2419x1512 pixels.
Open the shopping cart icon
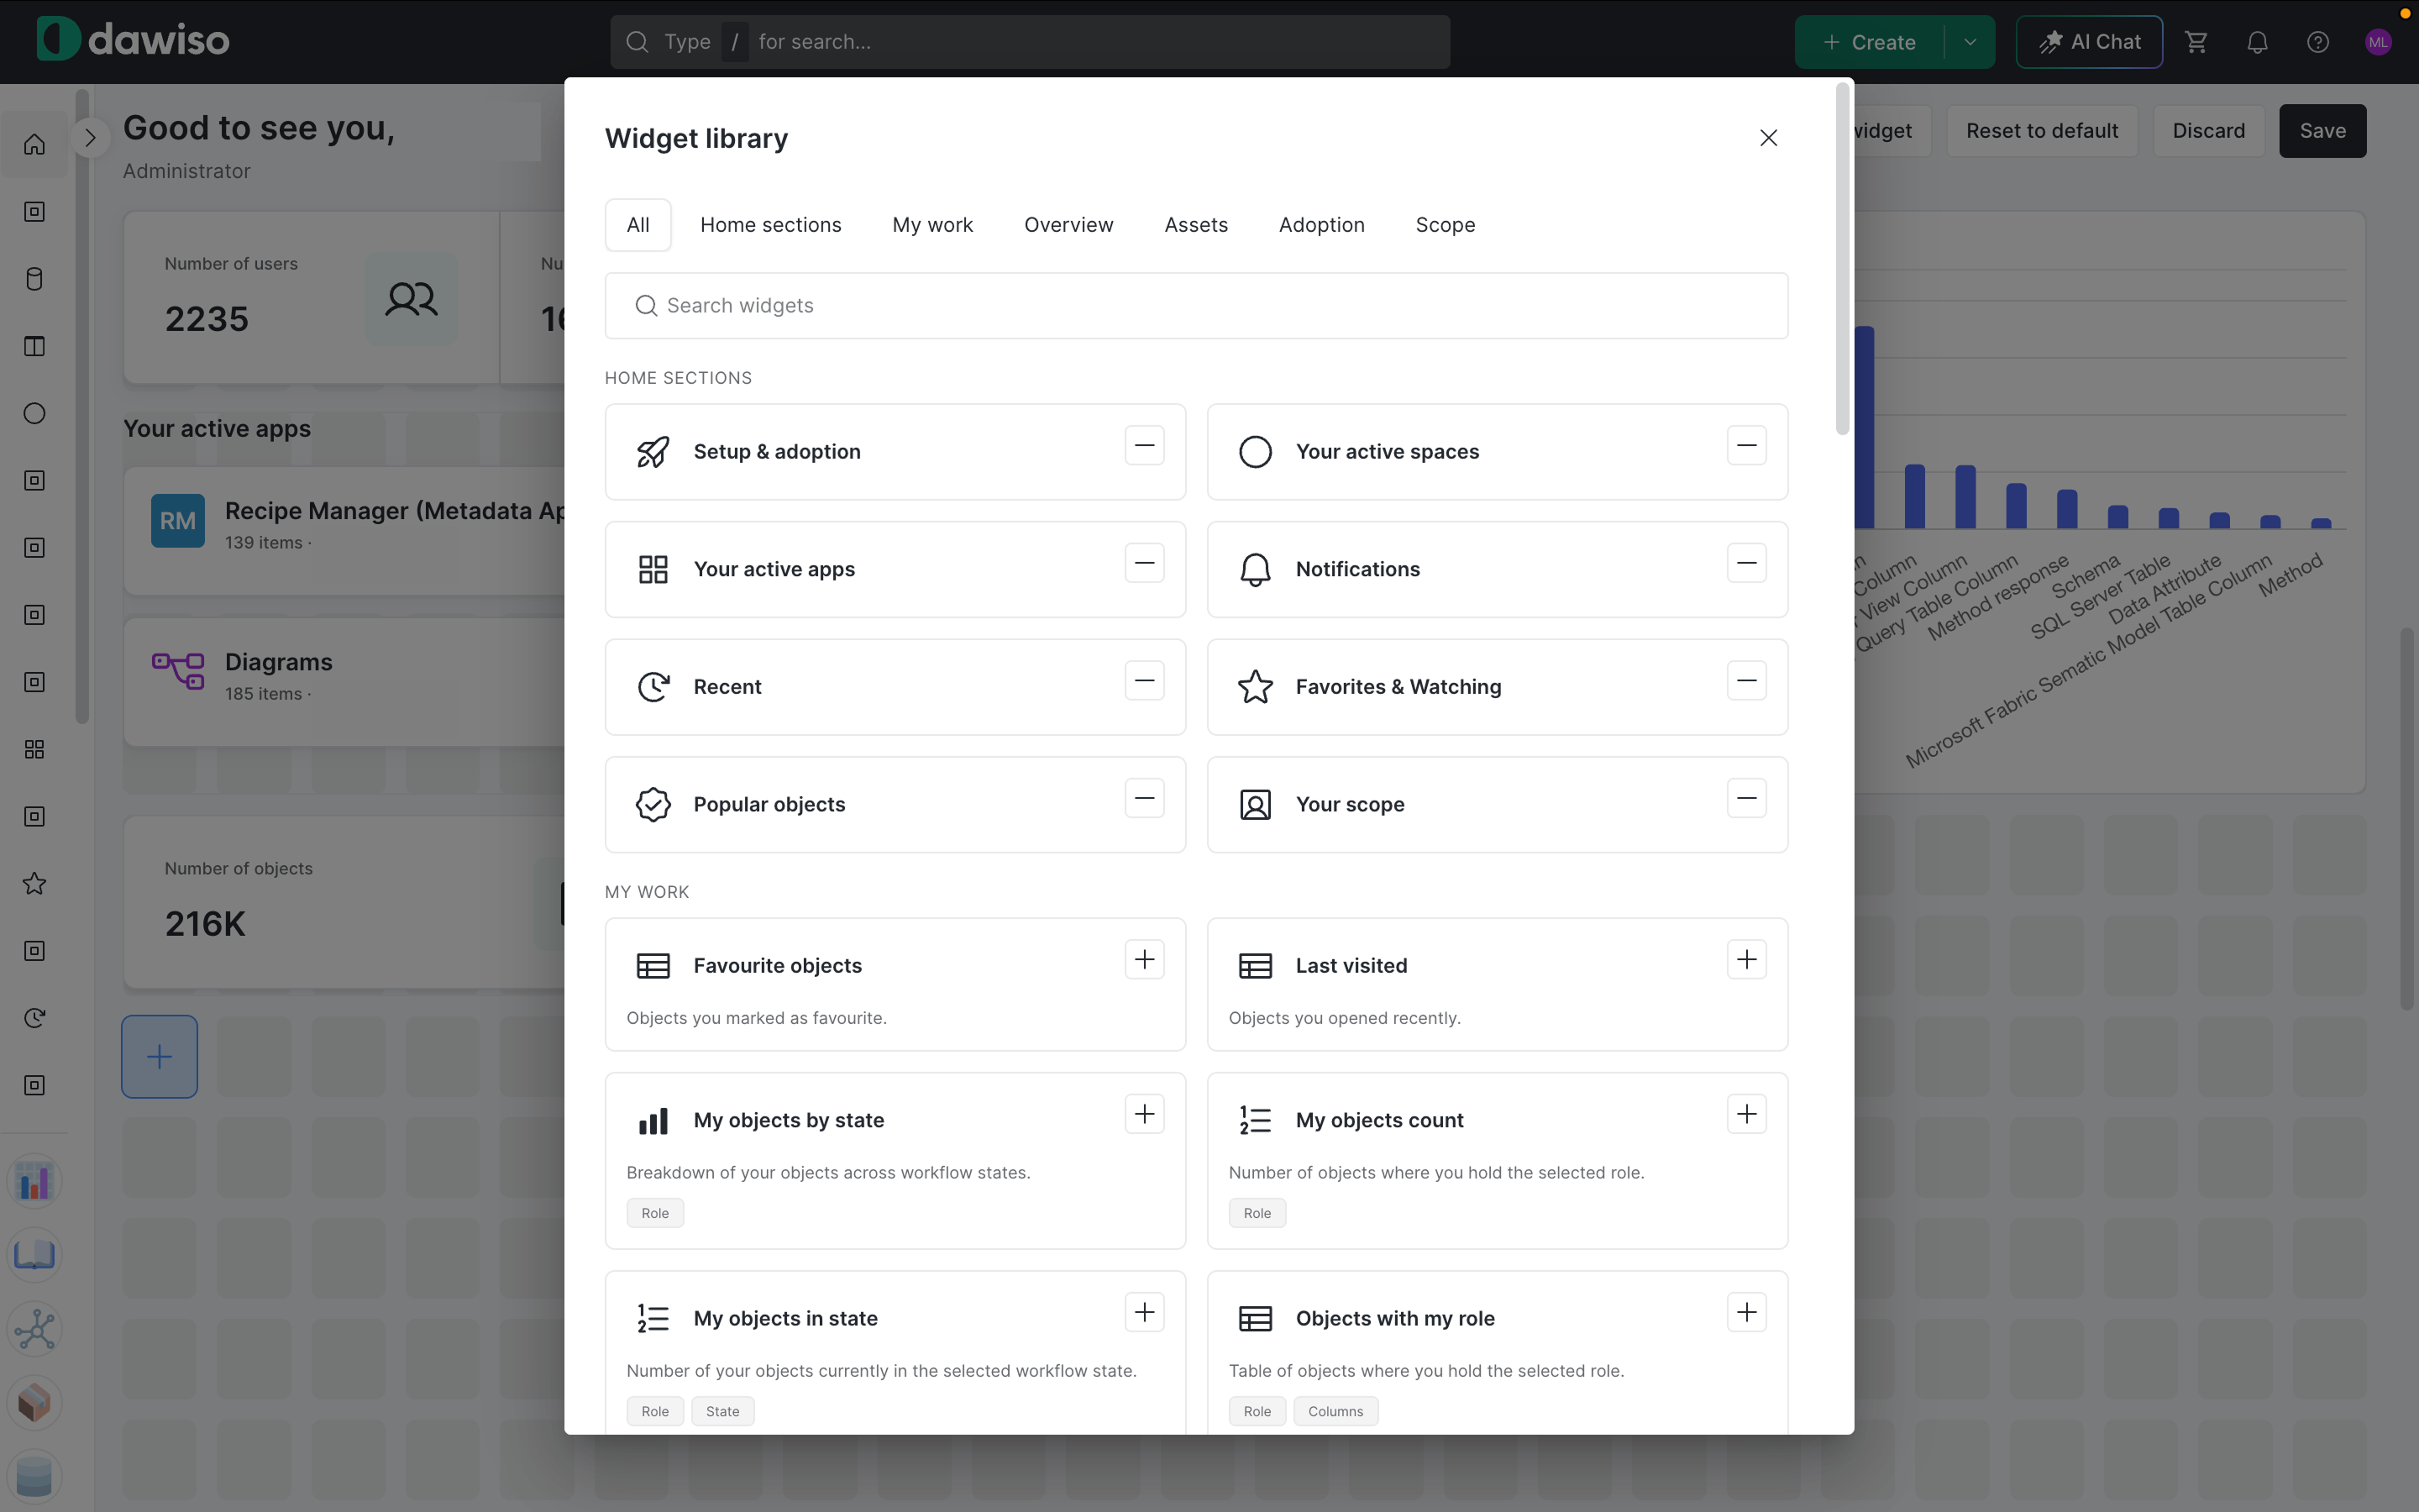(x=2196, y=42)
